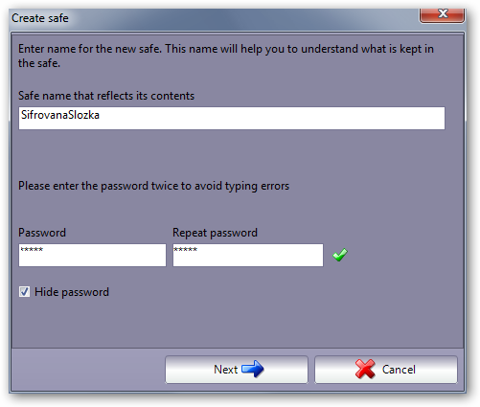Click the 'Password' field label
The image size is (480, 407).
(x=42, y=233)
